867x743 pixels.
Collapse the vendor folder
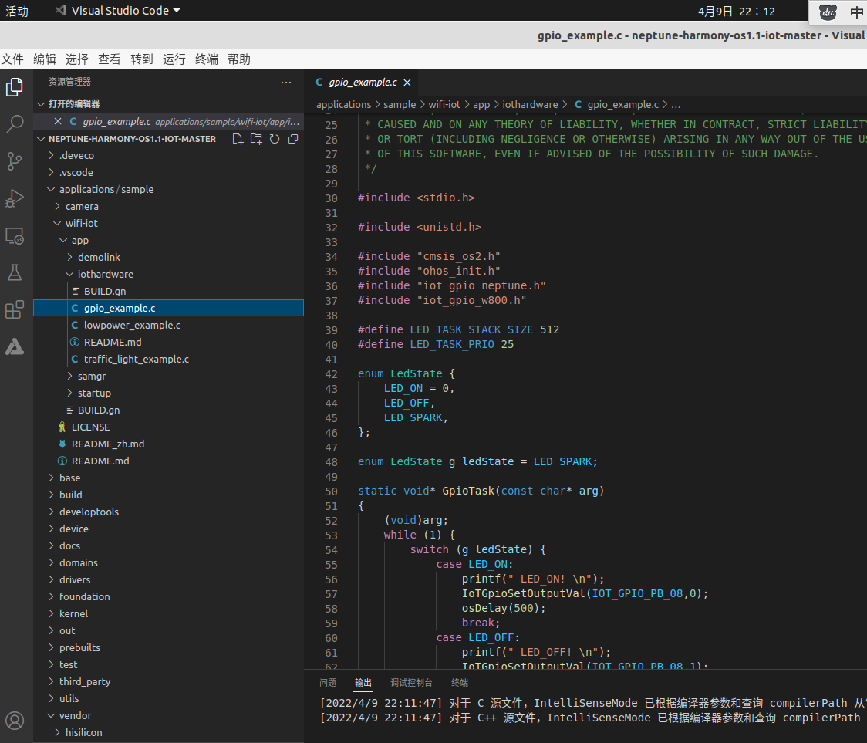[169, 715]
